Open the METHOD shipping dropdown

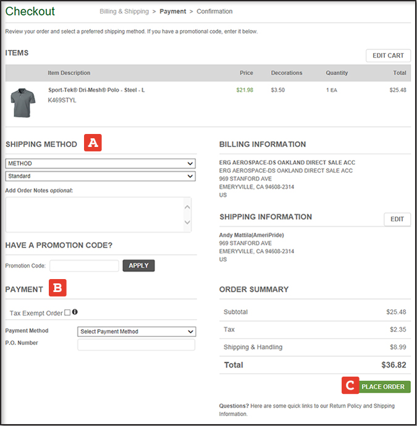[100, 164]
